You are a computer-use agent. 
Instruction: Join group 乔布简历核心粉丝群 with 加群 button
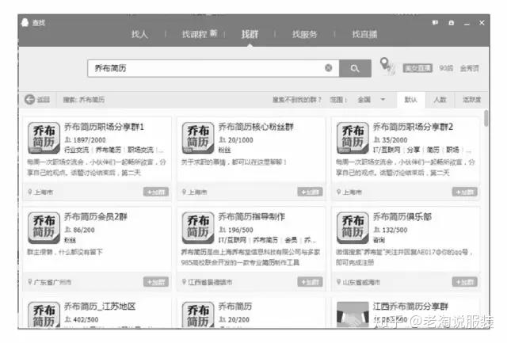pos(310,192)
